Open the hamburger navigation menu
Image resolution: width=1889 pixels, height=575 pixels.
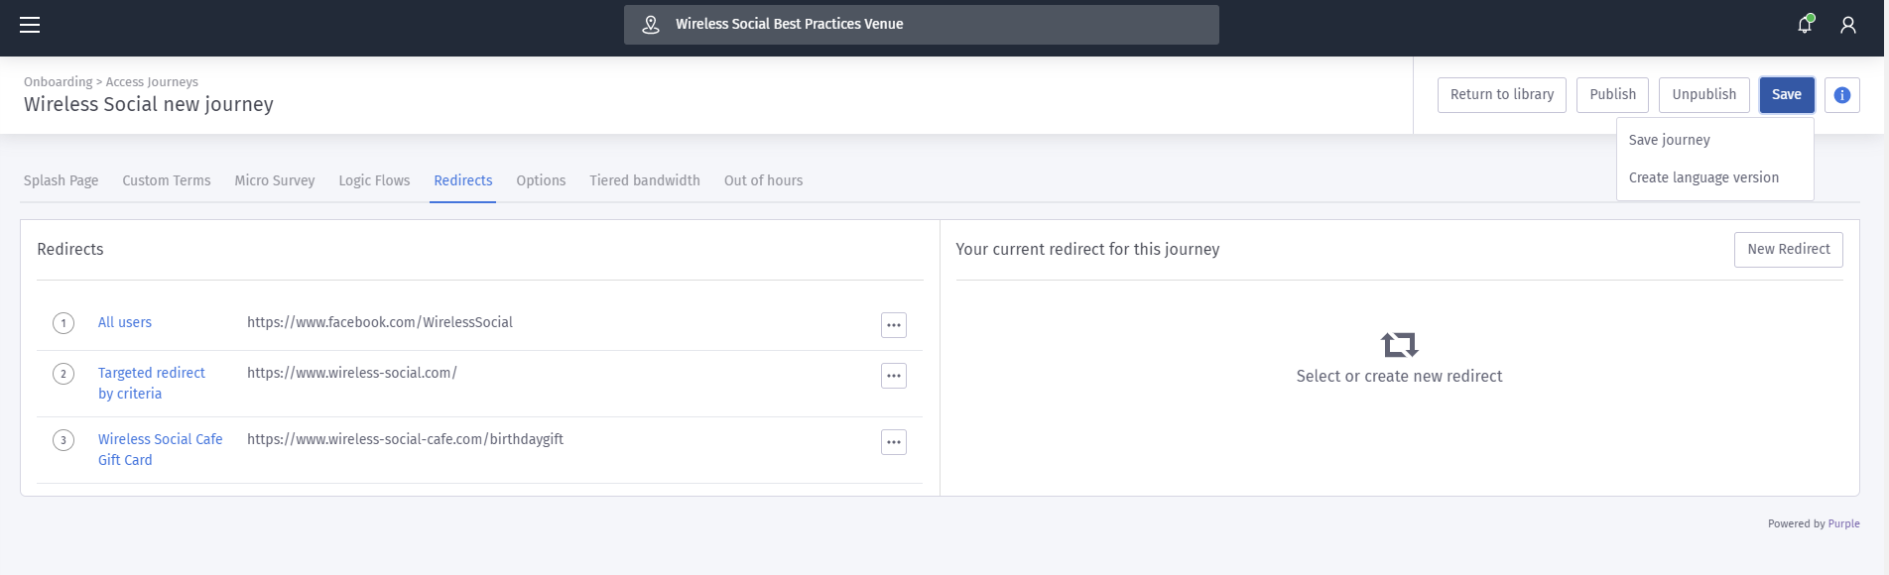pos(30,25)
